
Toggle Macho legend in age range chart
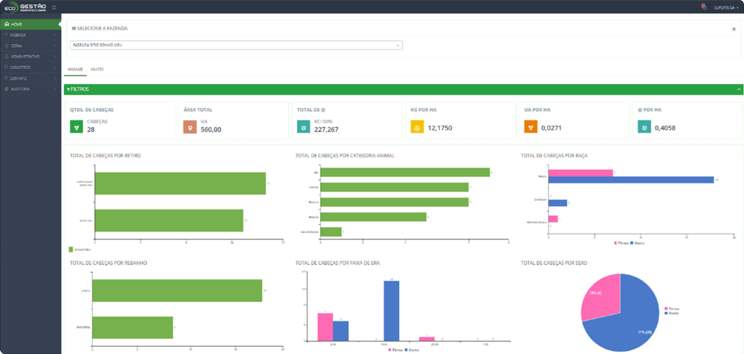pyautogui.click(x=412, y=349)
